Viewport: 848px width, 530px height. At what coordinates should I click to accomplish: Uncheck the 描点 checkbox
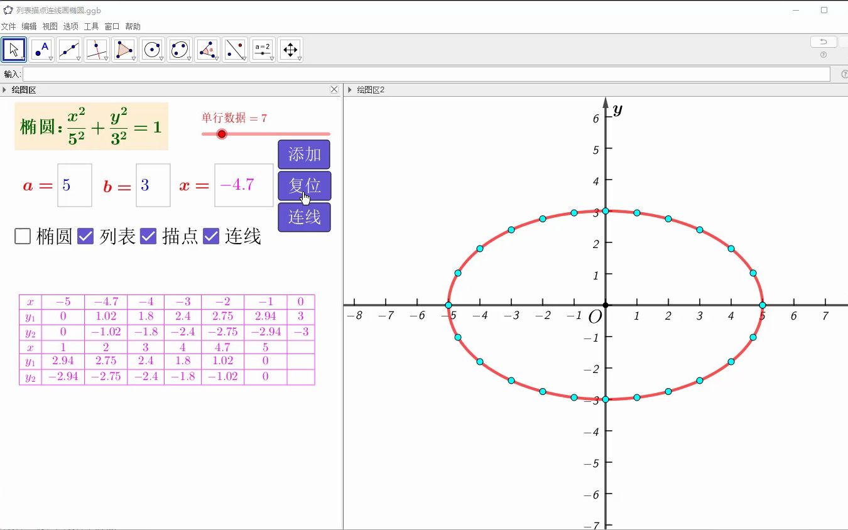click(148, 236)
